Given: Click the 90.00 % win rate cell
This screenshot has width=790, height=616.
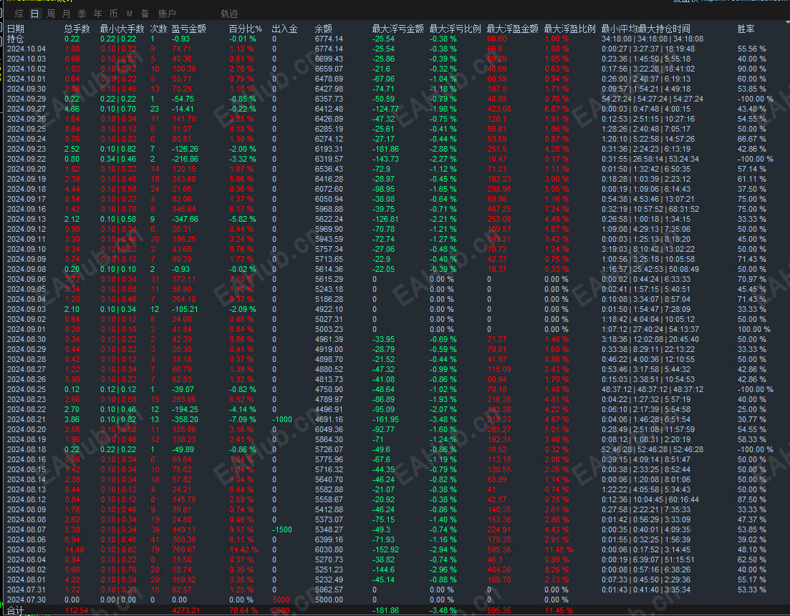Looking at the screenshot, I should (x=752, y=69).
